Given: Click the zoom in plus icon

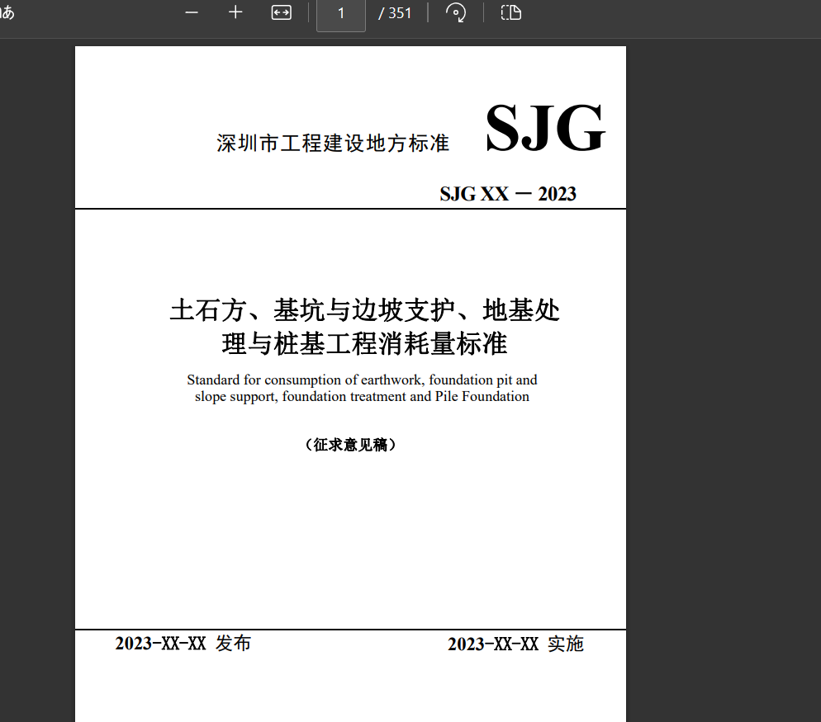Looking at the screenshot, I should 235,12.
